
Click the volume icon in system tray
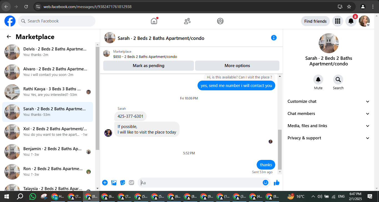(320, 196)
